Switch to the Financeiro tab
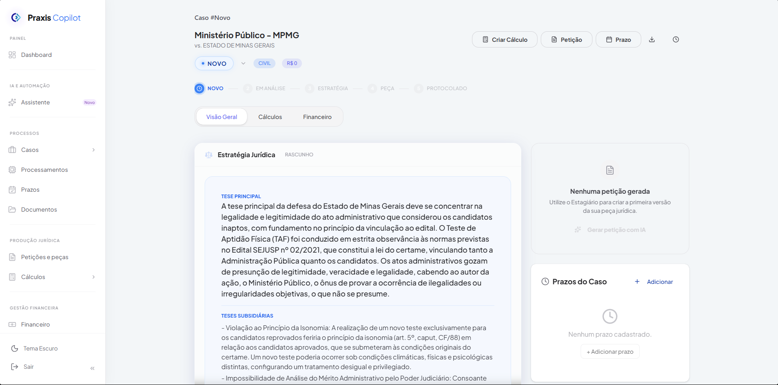This screenshot has height=385, width=778. tap(317, 117)
